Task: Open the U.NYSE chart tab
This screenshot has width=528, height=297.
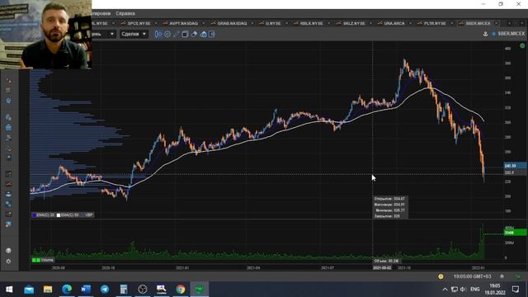Action: pyautogui.click(x=273, y=23)
